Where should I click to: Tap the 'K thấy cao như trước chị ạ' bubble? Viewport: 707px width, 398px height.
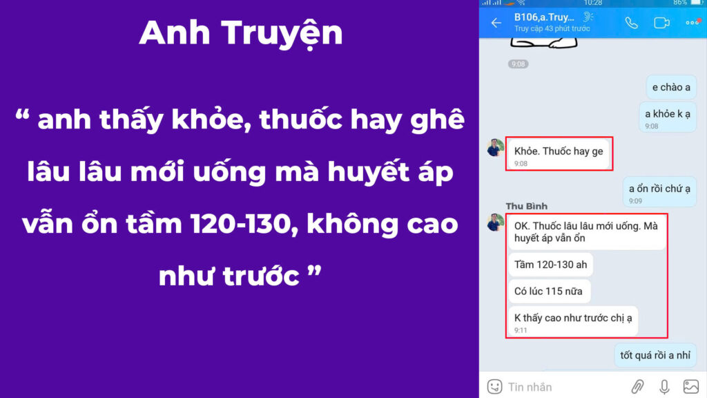point(573,318)
